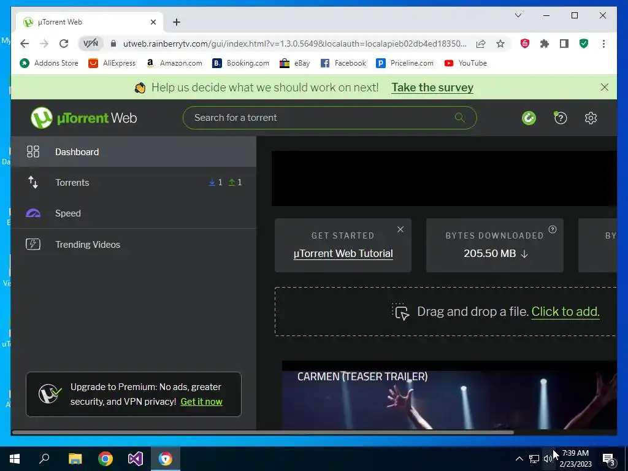This screenshot has width=628, height=471.
Task: Click the Speed gauge icon
Action: click(x=33, y=213)
